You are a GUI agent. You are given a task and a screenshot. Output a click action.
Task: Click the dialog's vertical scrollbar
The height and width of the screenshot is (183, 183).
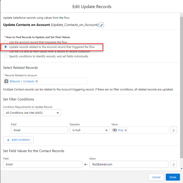[182, 88]
